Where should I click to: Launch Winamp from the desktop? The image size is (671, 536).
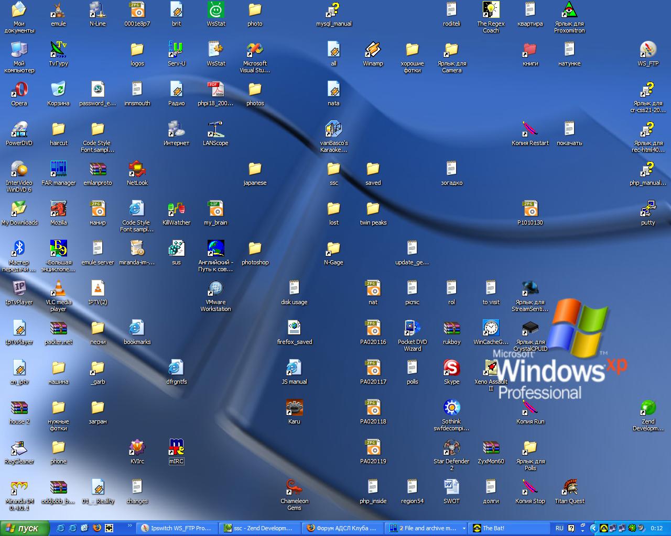[373, 50]
